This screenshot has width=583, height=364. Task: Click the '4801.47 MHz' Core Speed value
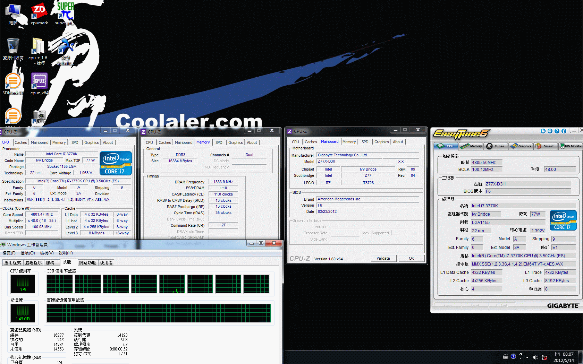tap(42, 215)
